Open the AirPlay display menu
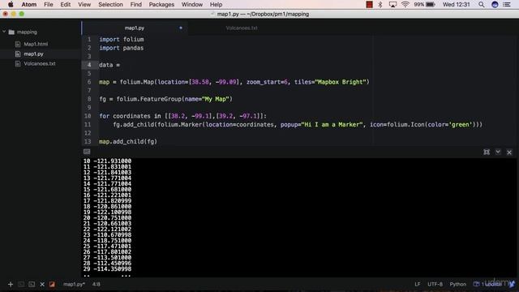The height and width of the screenshot is (292, 519). point(392,4)
